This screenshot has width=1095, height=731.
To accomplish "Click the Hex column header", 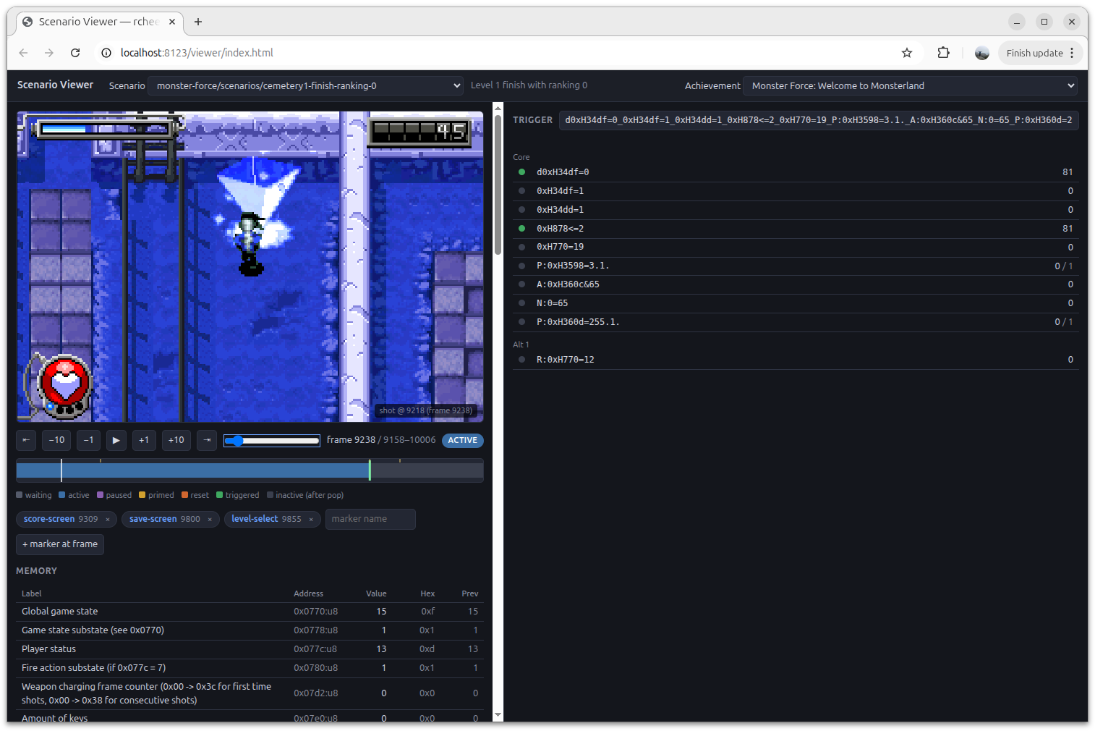I will coord(427,593).
